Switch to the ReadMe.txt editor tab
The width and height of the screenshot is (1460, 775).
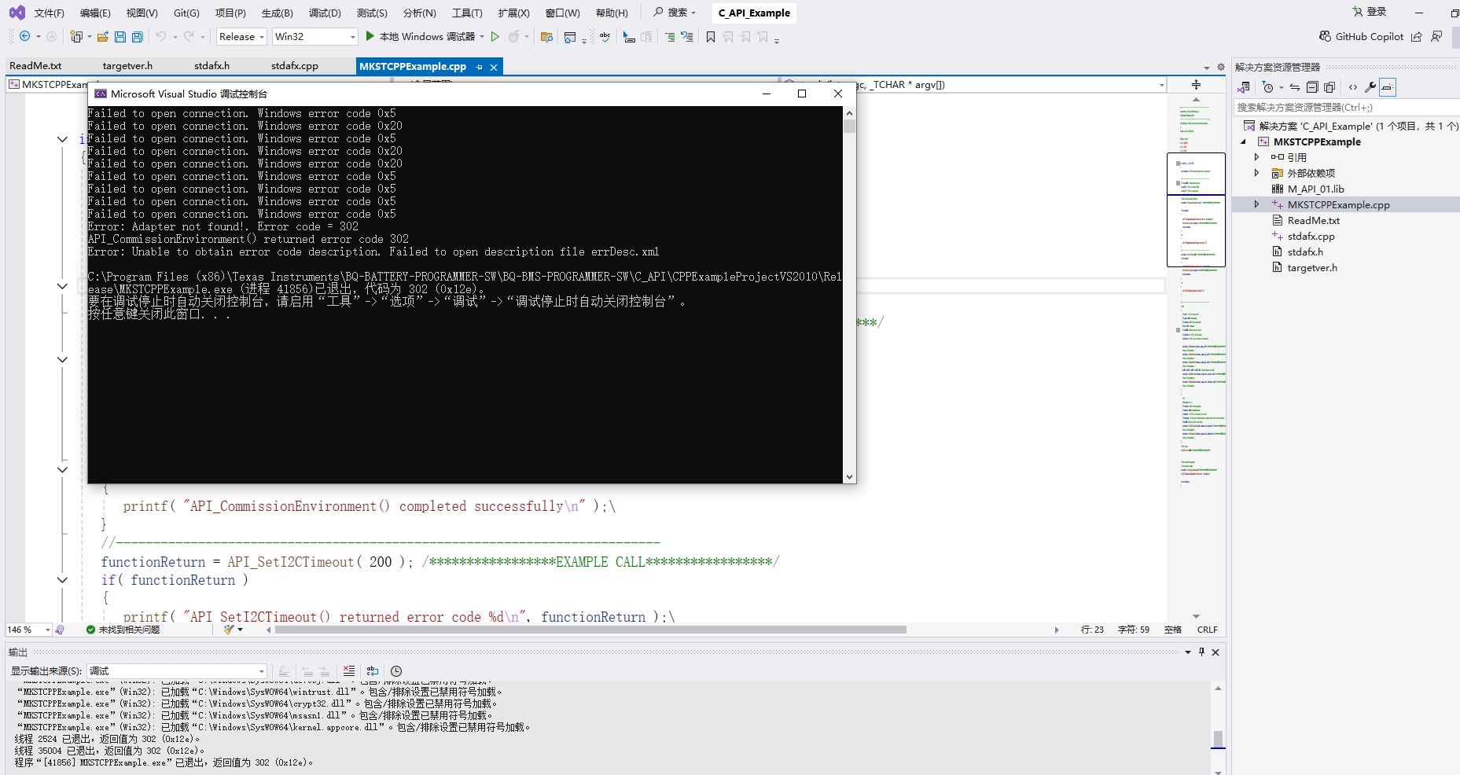point(35,66)
